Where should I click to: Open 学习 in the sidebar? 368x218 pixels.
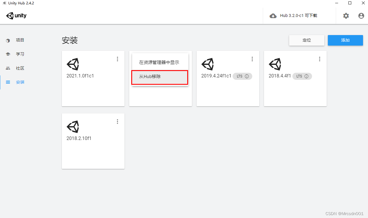pos(20,54)
